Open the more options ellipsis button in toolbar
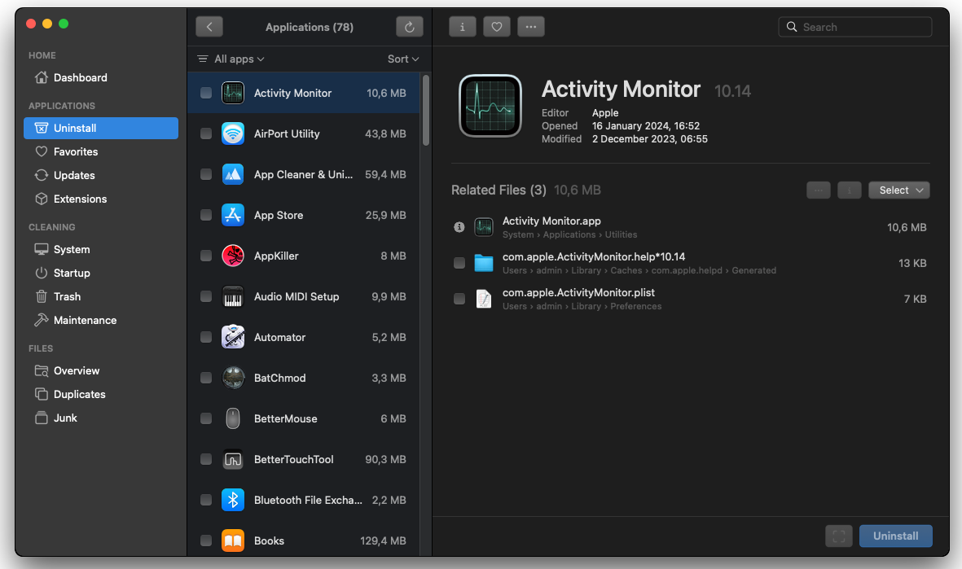Screen dimensions: 962x569 531,27
